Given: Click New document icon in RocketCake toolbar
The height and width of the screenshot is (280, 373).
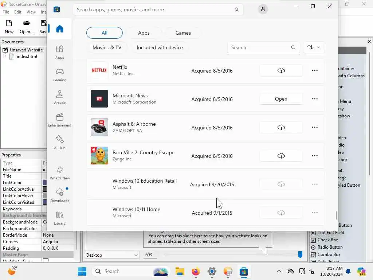Looking at the screenshot, I should pyautogui.click(x=9, y=26).
